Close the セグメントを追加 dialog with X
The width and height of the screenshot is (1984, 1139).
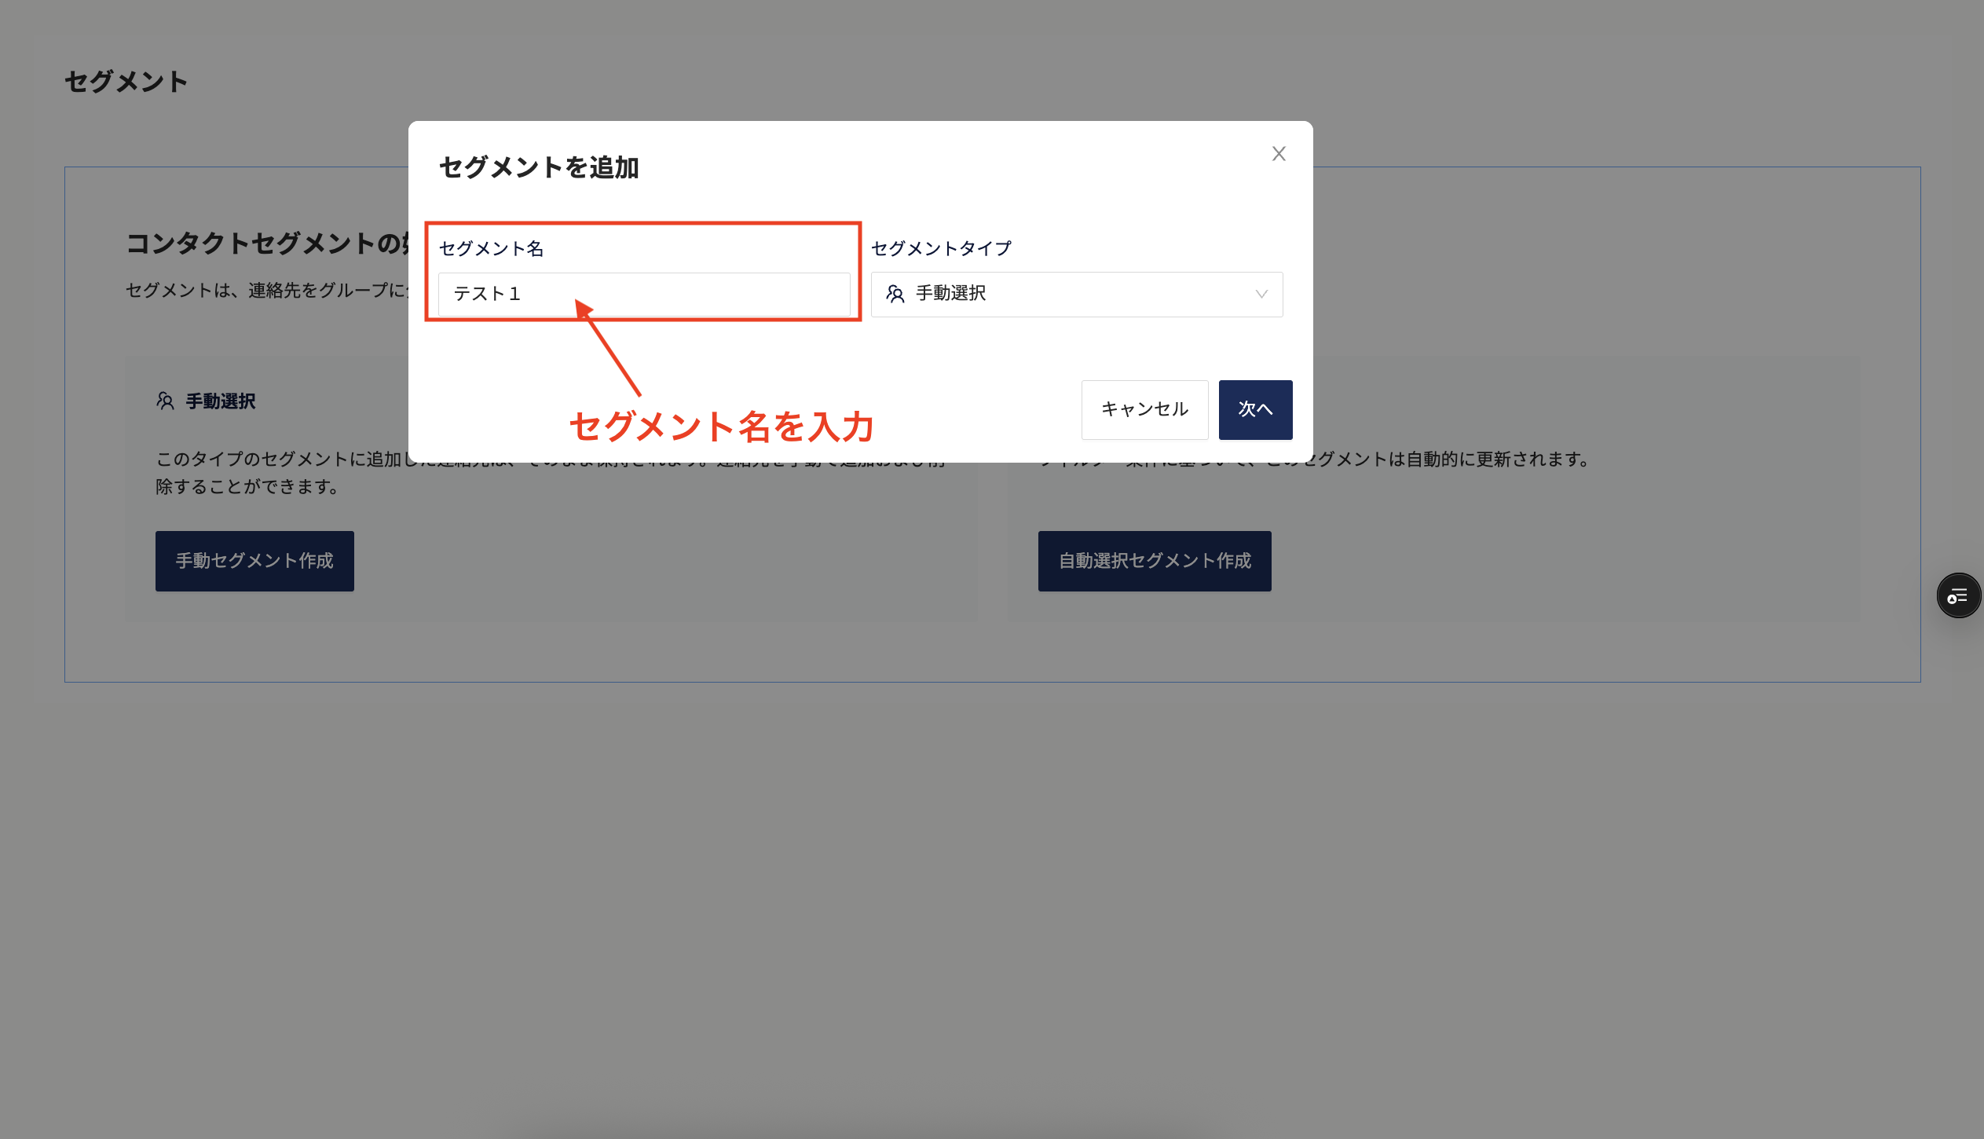1279,154
